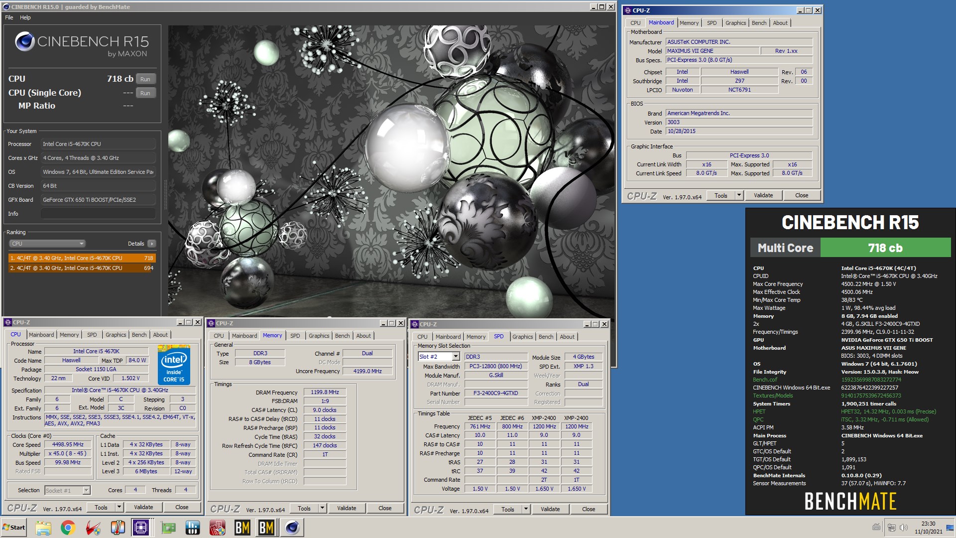The image size is (956, 538).
Task: Click the CPU-Z SPD window title icon
Action: 414,324
